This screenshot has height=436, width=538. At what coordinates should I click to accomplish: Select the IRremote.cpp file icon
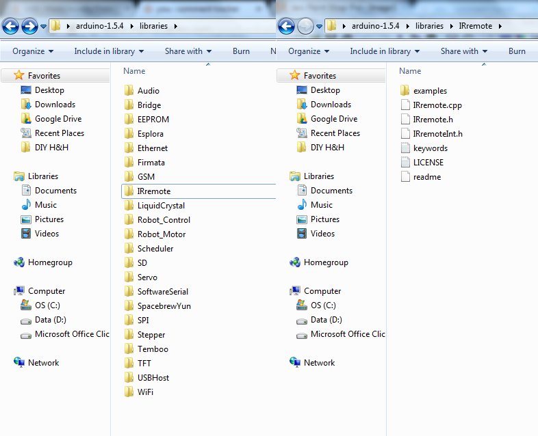pos(405,105)
